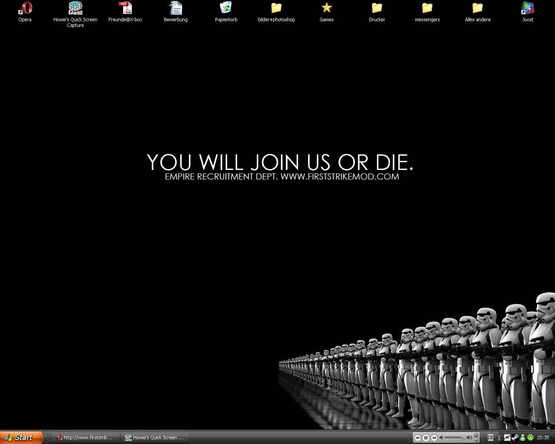The image size is (555, 444).
Task: Skip to next track in taskbar player
Action: click(434, 438)
